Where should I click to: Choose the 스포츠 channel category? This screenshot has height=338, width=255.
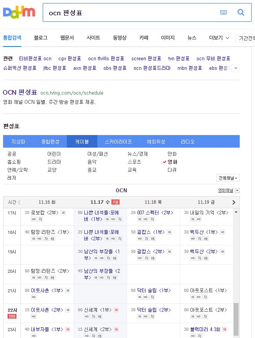(x=134, y=162)
